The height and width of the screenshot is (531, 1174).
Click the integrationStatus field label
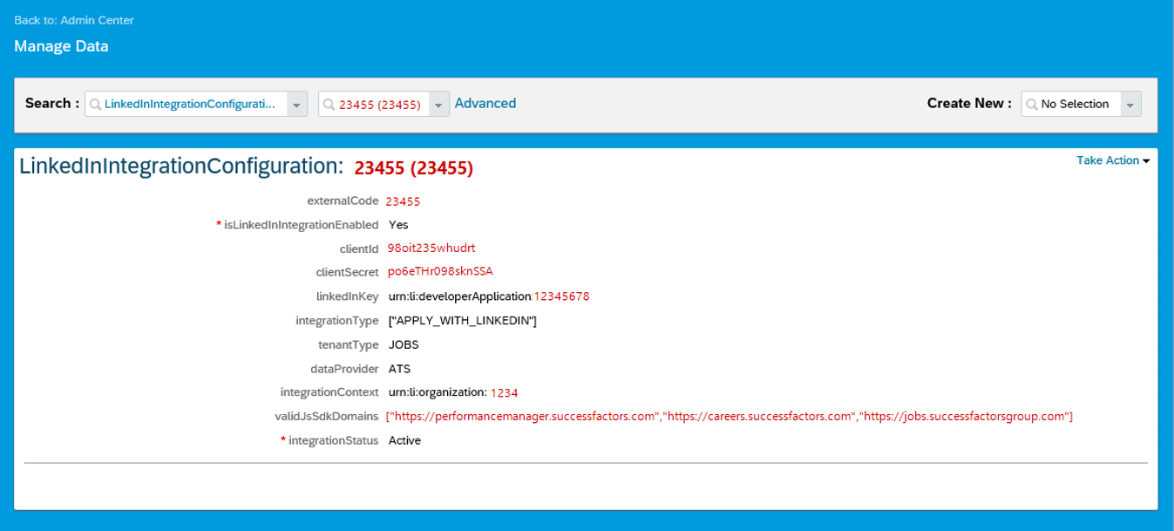click(334, 440)
